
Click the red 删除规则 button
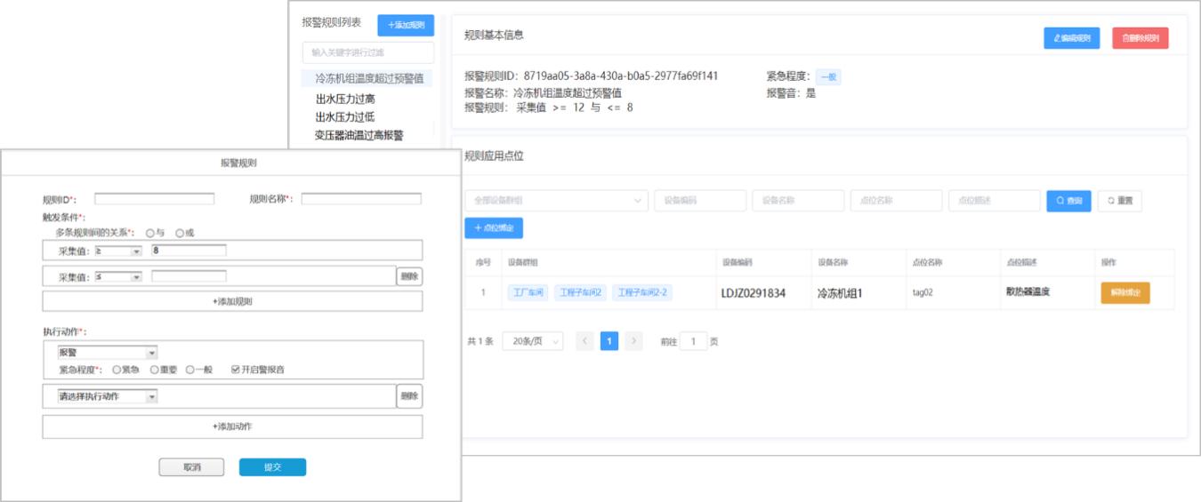(1140, 38)
